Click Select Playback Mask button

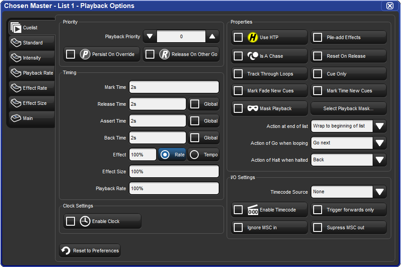[x=348, y=108]
